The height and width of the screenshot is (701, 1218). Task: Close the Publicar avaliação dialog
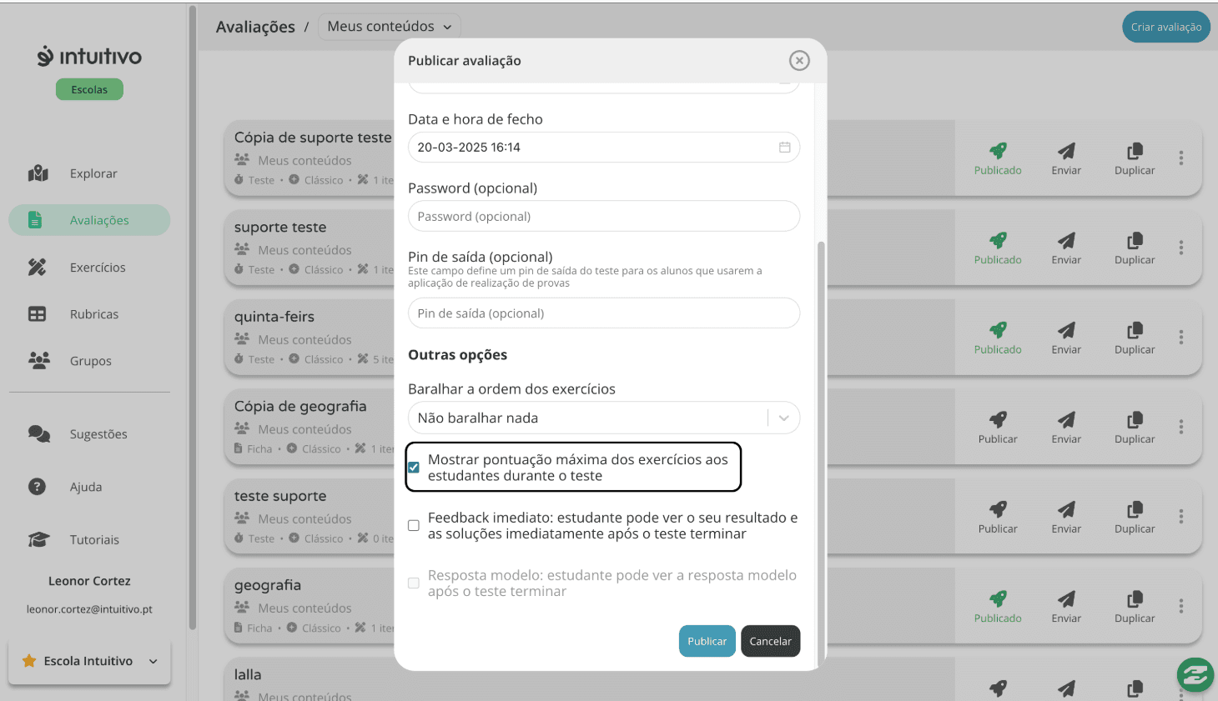point(799,61)
